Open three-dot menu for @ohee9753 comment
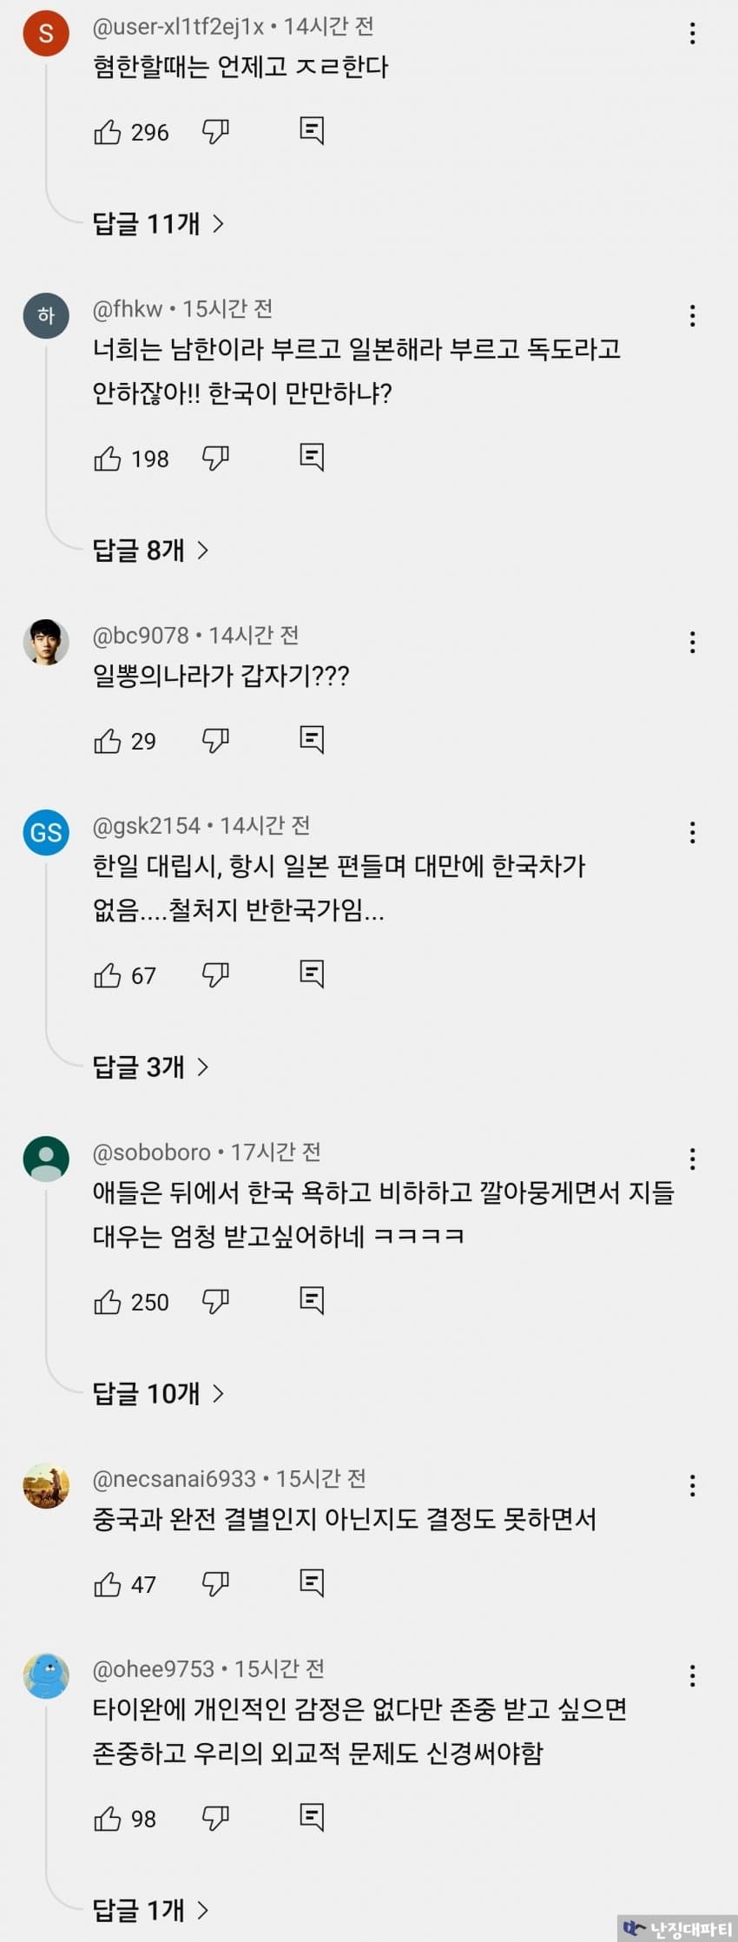This screenshot has width=738, height=1942. 692,1675
